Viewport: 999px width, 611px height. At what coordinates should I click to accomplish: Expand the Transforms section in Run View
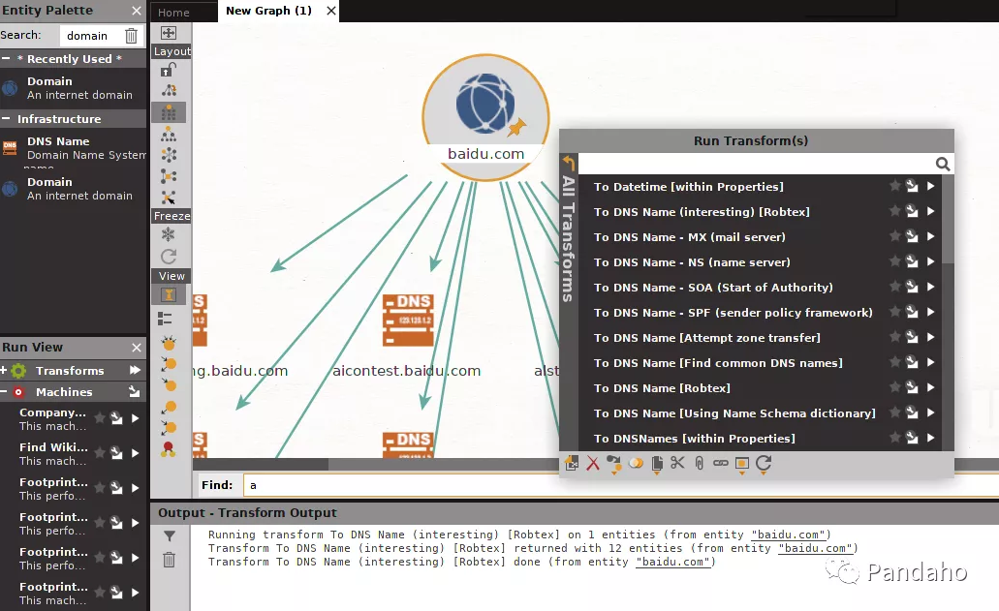coord(5,371)
